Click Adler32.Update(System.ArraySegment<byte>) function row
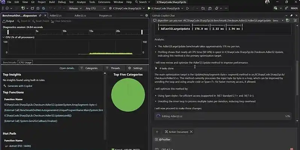 click(x=51, y=105)
